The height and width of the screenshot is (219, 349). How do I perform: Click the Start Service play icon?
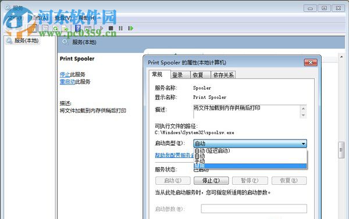[x=101, y=28]
